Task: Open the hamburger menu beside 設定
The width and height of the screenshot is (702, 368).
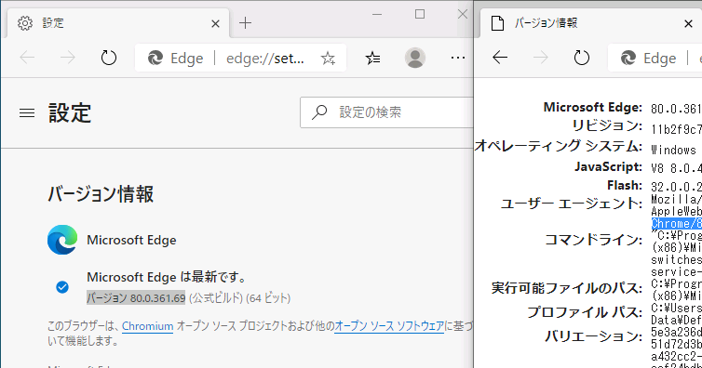Action: (x=27, y=113)
